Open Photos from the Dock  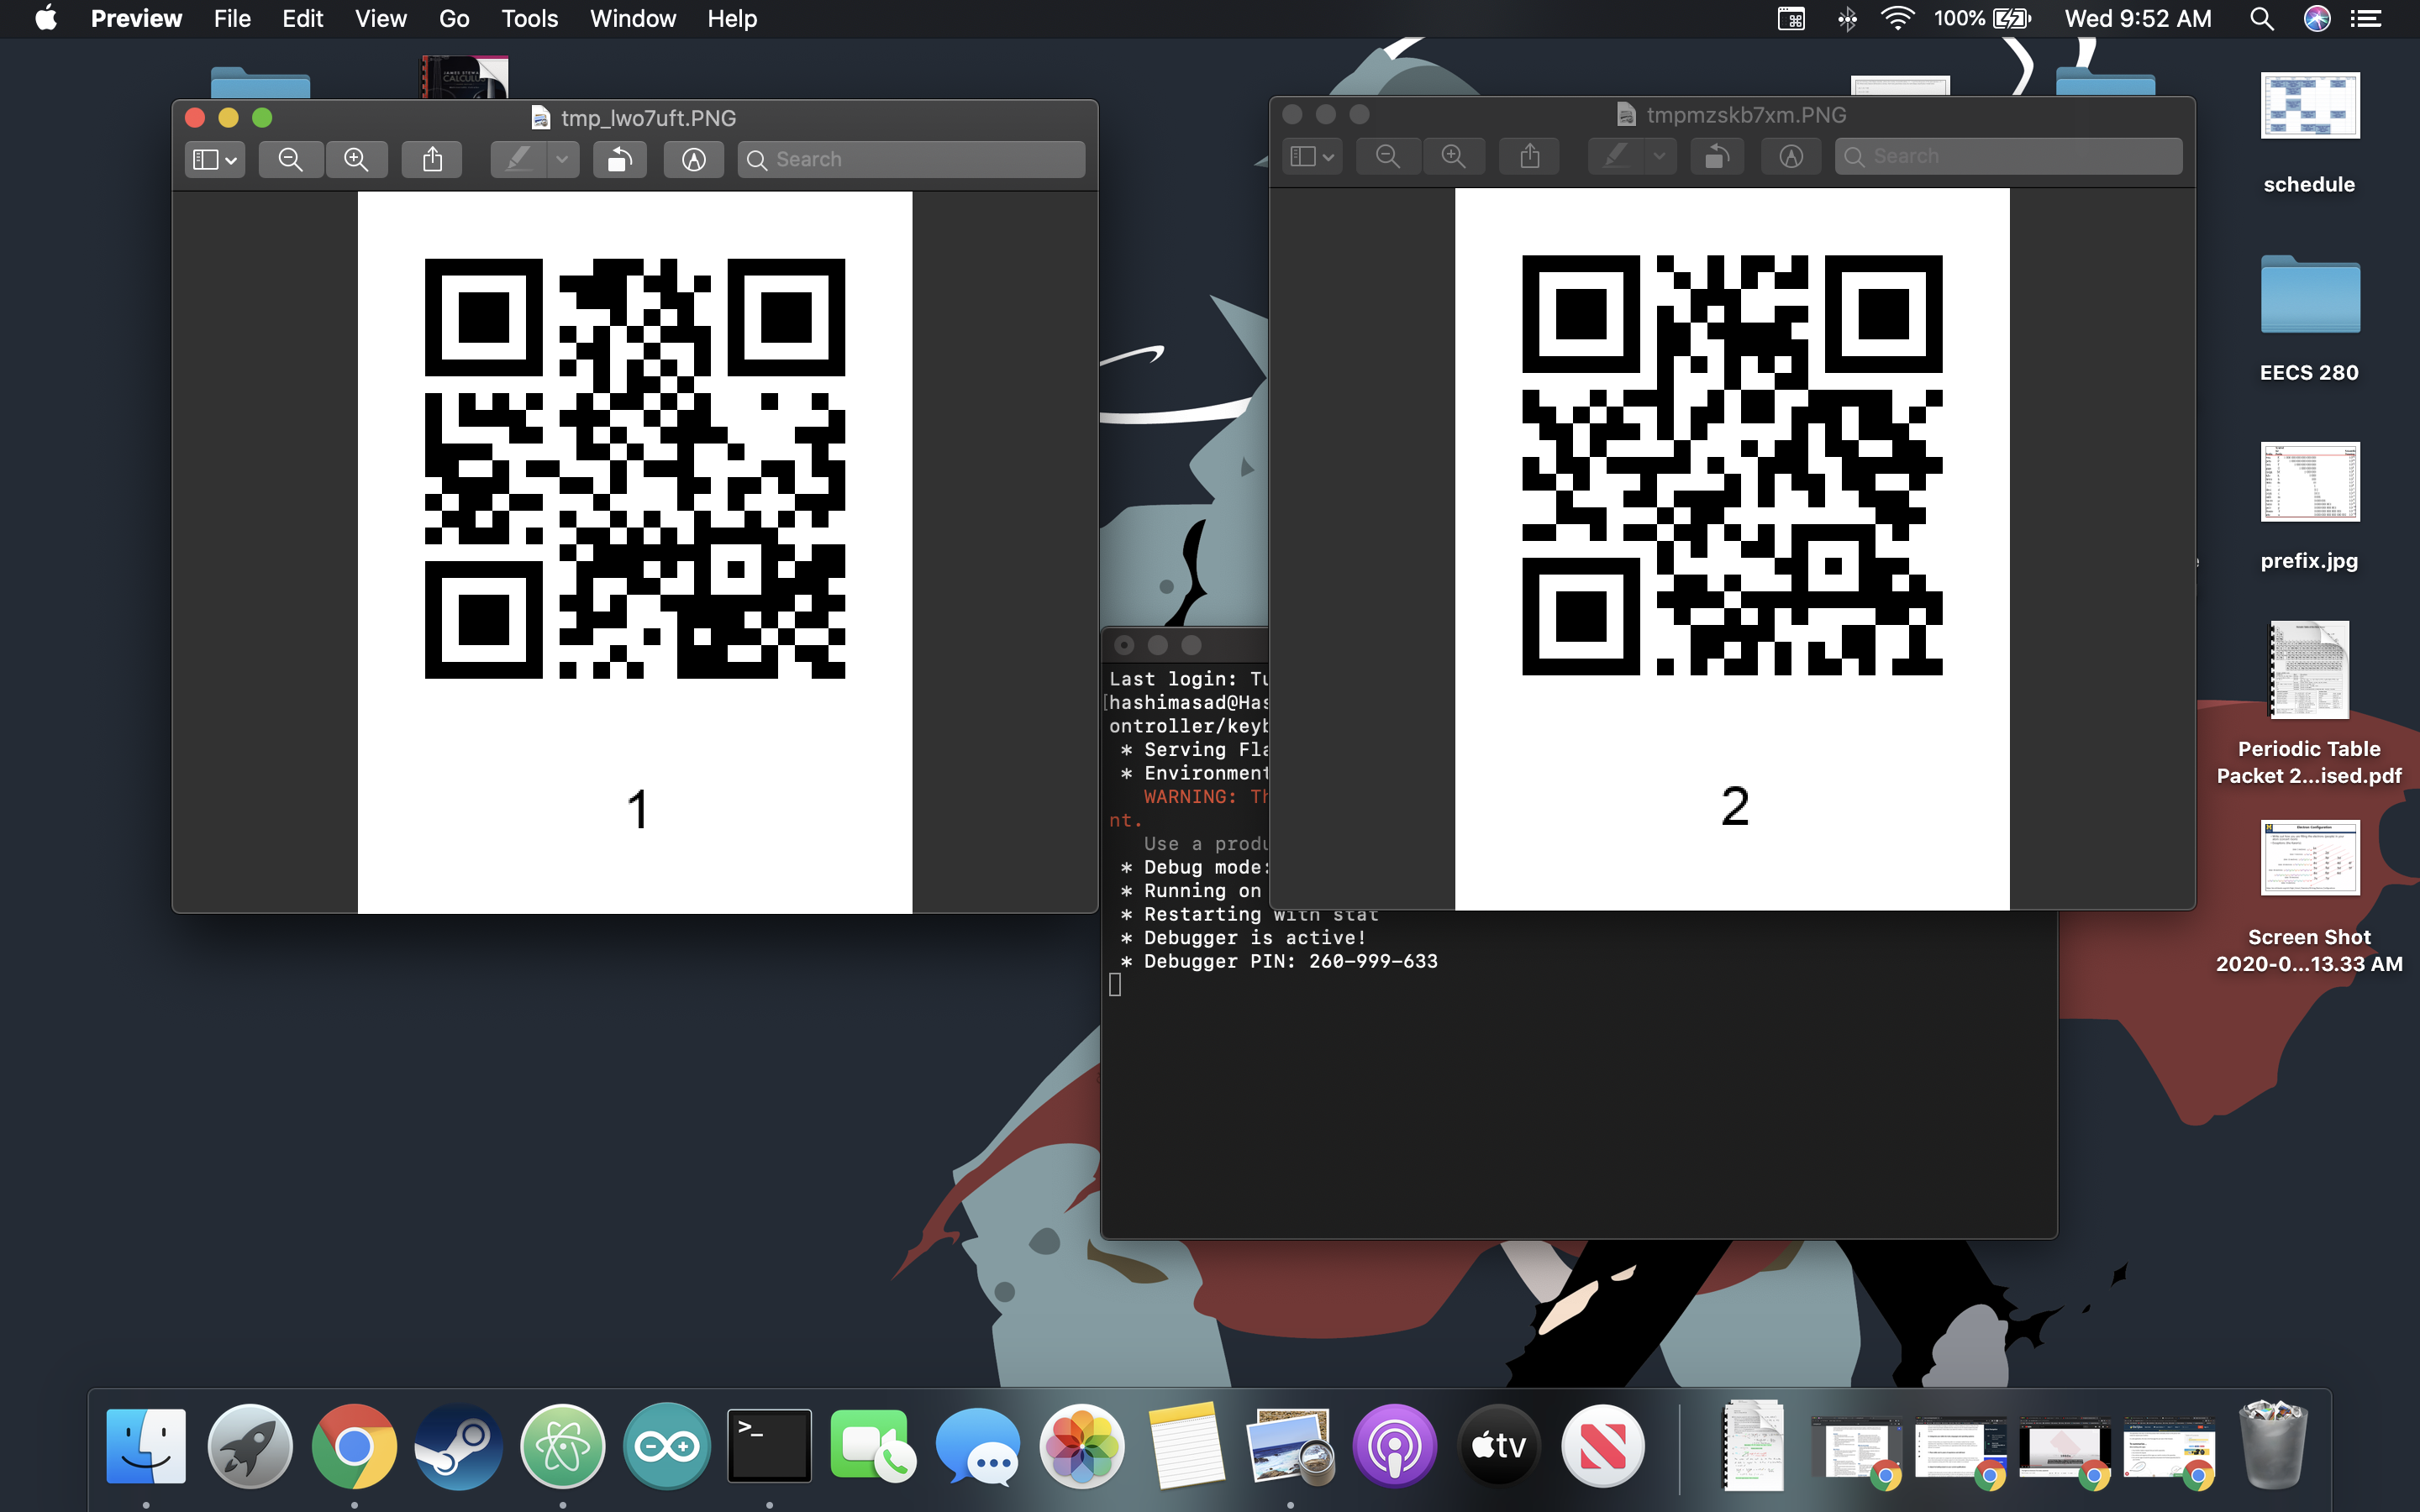click(x=1082, y=1446)
